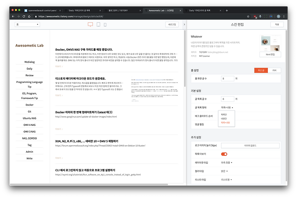Choose 목록+내용 from the list type menu
The width and height of the screenshot is (297, 198).
[225, 123]
